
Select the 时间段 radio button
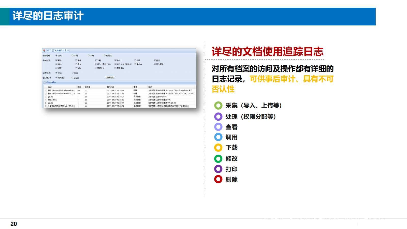pyautogui.click(x=105, y=55)
